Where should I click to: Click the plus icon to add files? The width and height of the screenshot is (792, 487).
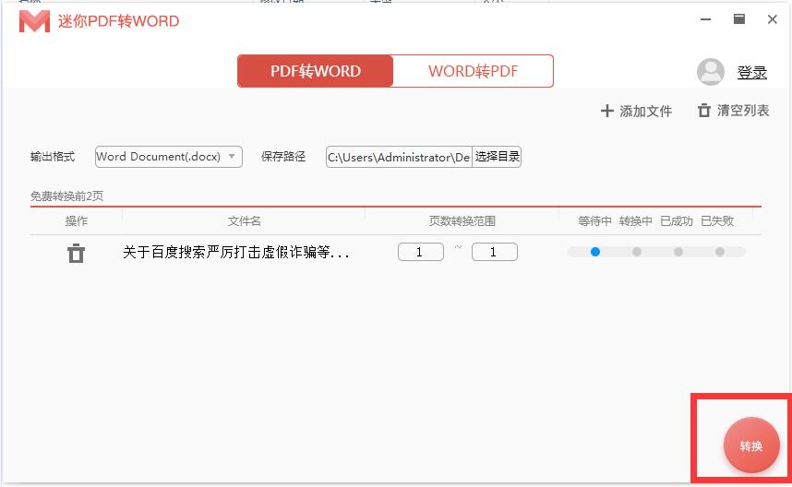click(x=606, y=111)
